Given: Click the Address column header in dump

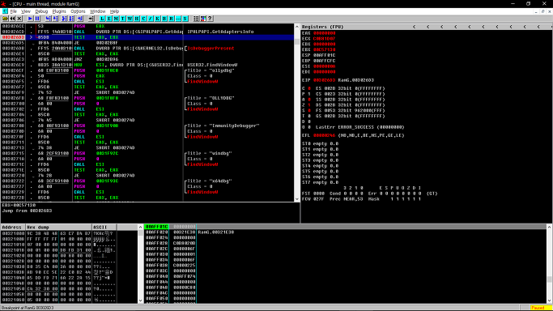Looking at the screenshot, I should 13,227.
